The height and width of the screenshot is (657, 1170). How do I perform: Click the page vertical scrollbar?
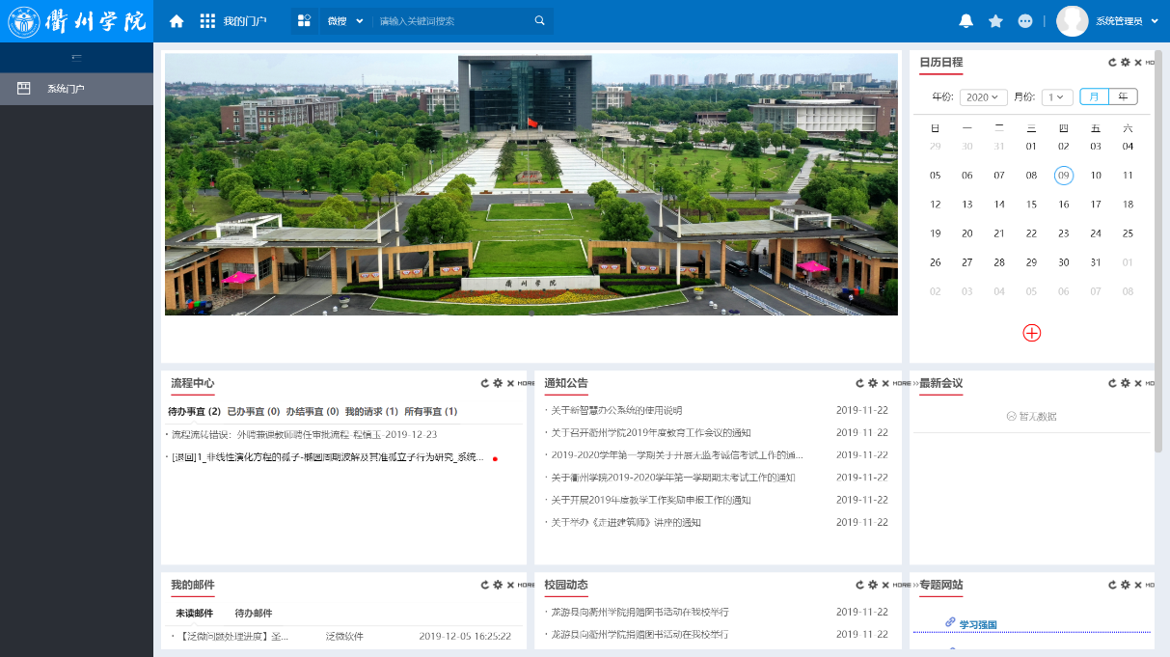1158,251
